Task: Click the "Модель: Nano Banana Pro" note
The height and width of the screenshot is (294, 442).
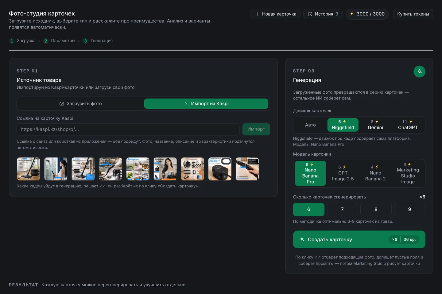Action: (319, 145)
